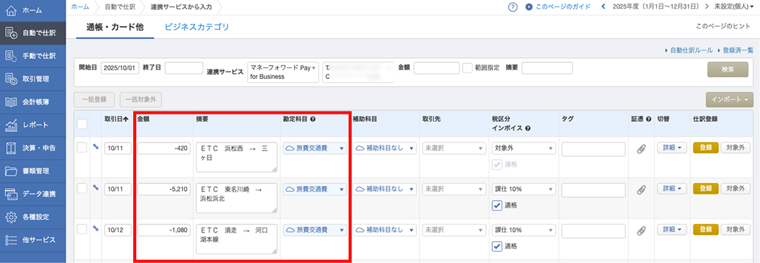Click the paperclip icon in the -1,080 row
Viewport: 760px width, 263px height.
[640, 230]
